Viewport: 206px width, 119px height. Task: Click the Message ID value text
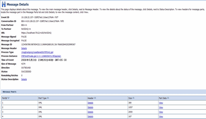tap(48, 45)
